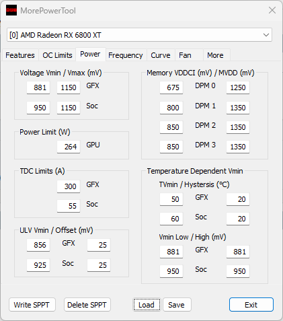Viewport: 283px width, 321px height.
Task: Open the More tab
Action: click(215, 55)
